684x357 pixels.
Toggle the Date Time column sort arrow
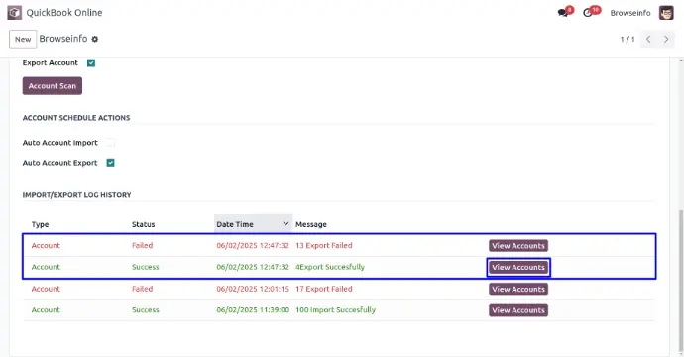[x=285, y=223]
